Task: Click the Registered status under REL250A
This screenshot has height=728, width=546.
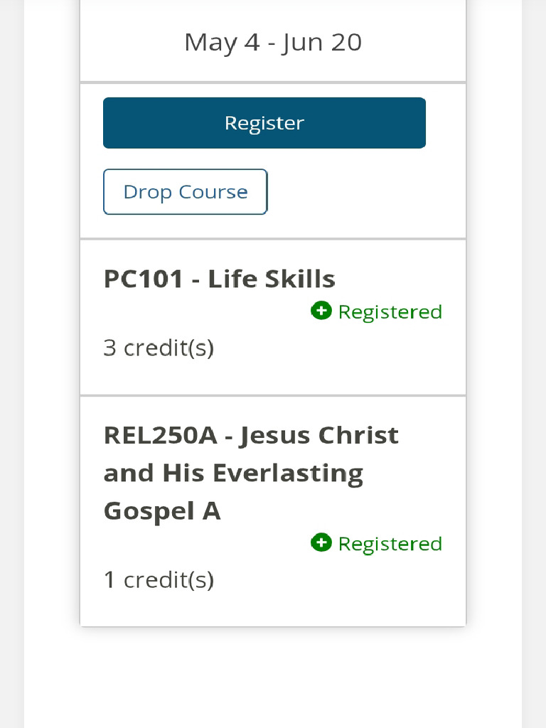Action: [390, 544]
